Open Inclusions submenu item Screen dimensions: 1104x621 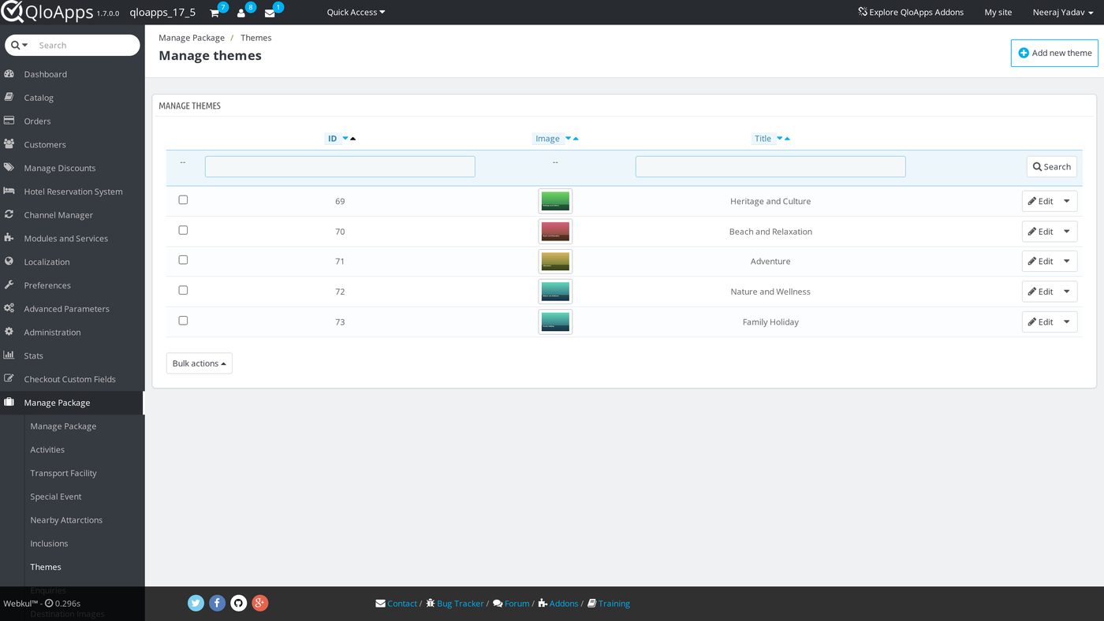pyautogui.click(x=49, y=544)
